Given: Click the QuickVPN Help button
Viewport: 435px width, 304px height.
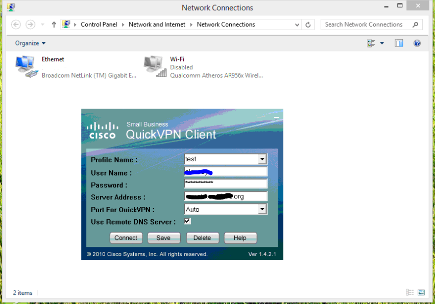Looking at the screenshot, I should [x=240, y=238].
